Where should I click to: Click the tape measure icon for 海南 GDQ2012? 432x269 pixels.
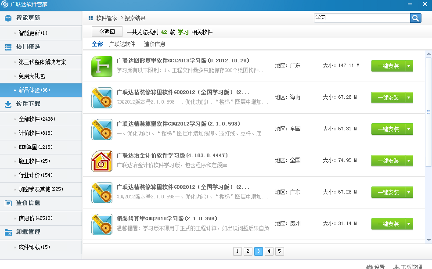point(102,98)
